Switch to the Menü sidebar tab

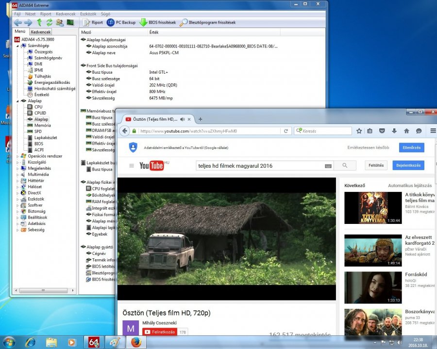[x=20, y=32]
